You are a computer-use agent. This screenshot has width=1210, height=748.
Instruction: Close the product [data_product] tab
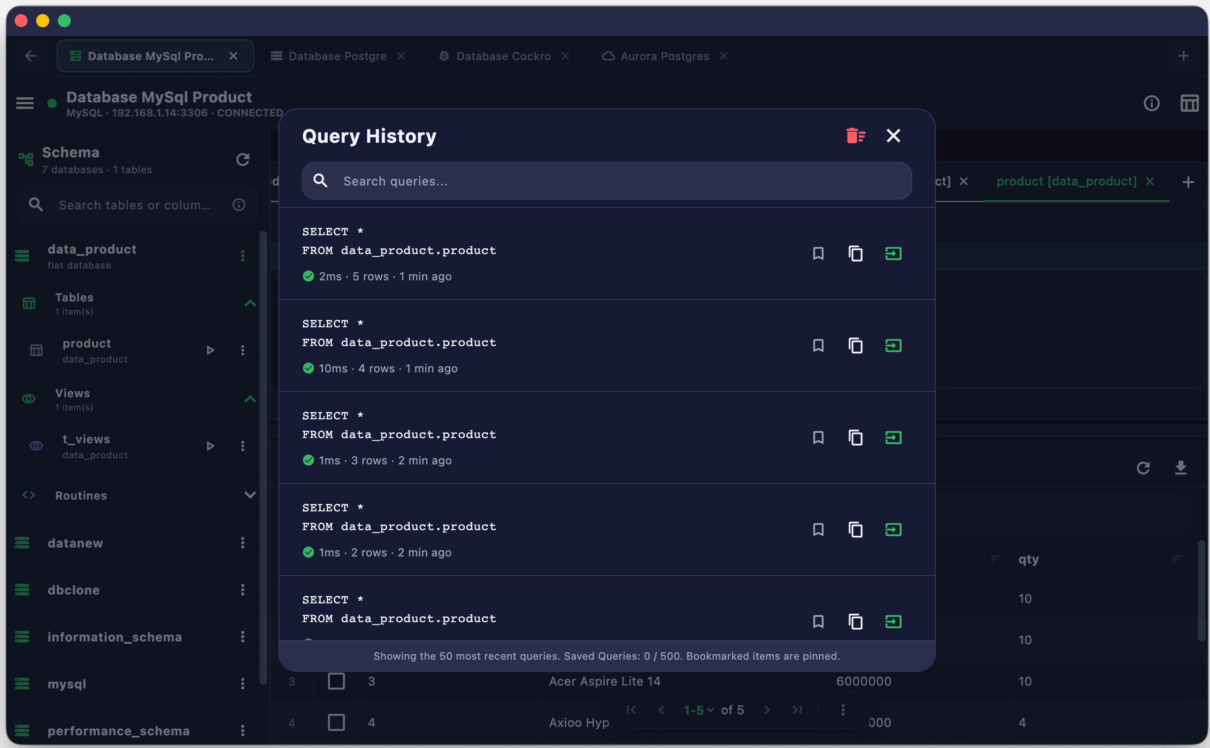[1149, 182]
